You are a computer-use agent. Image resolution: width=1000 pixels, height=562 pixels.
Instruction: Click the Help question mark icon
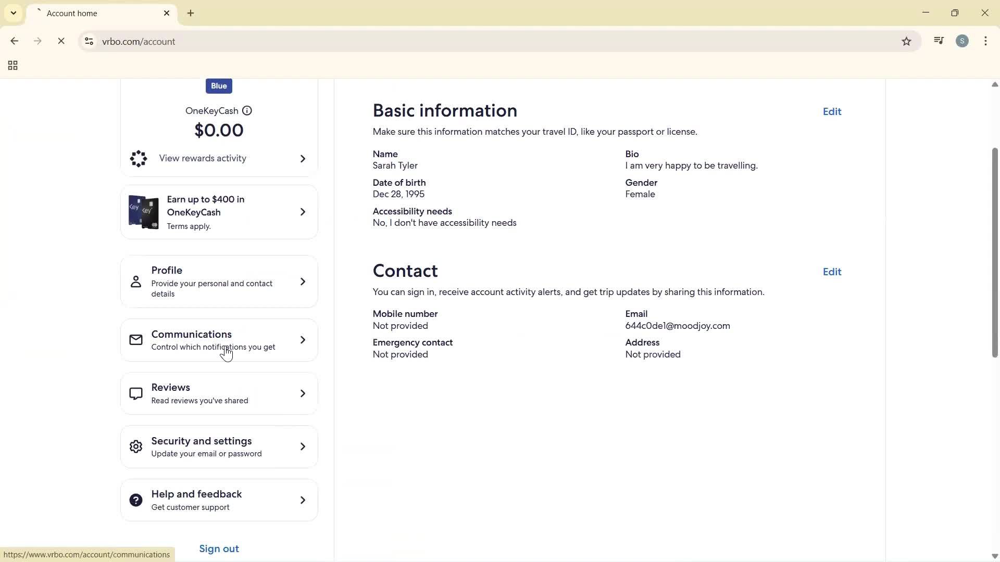tap(135, 500)
